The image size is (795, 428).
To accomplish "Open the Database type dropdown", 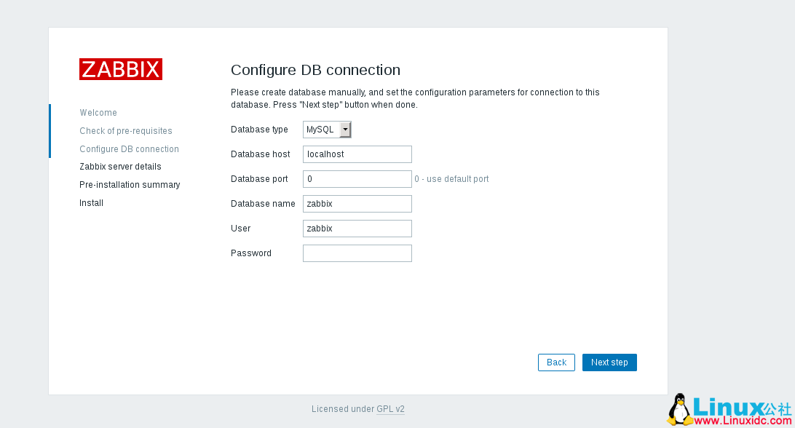I will 327,130.
